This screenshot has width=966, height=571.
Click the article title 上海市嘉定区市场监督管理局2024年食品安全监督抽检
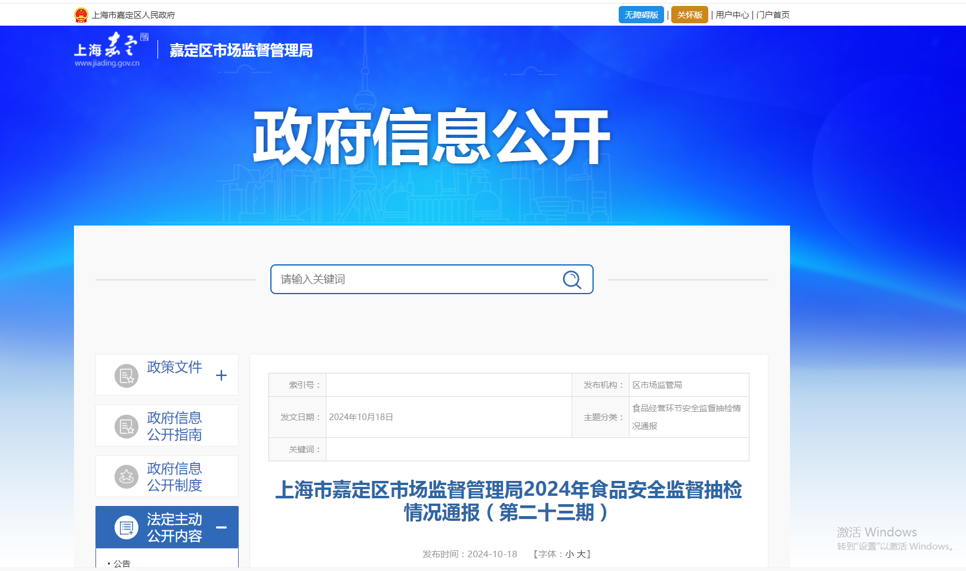509,501
